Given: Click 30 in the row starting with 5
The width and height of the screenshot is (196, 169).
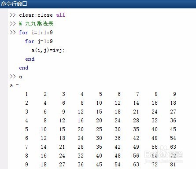Looking at the screenshot, I should tap(118, 129).
